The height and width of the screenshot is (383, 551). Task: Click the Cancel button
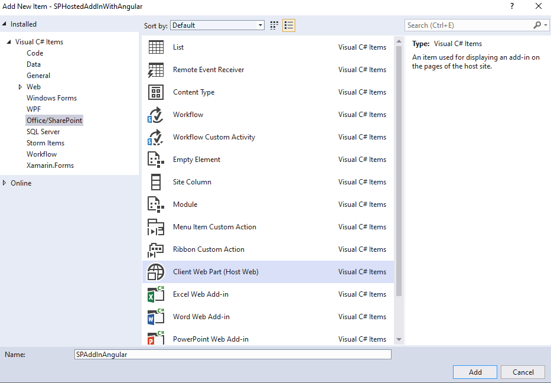(523, 372)
